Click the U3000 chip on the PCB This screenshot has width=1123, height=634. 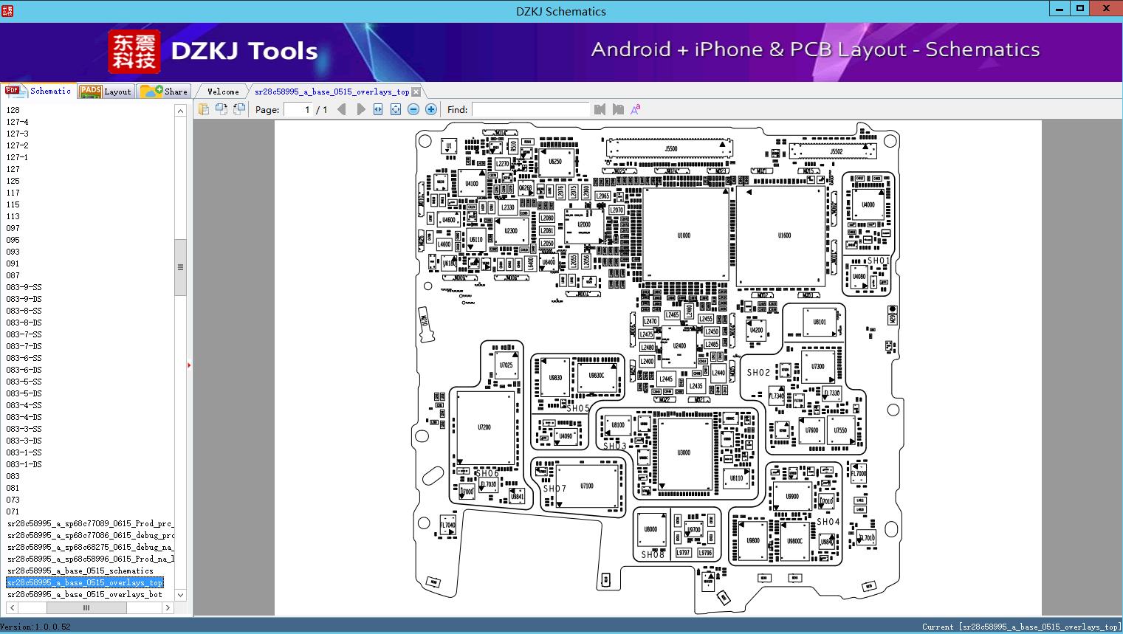(x=684, y=453)
